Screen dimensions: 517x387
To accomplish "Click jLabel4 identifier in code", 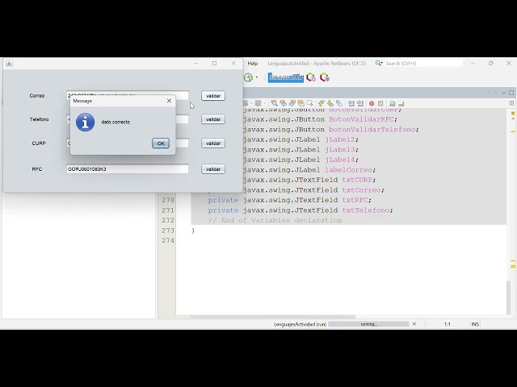I will (x=340, y=160).
